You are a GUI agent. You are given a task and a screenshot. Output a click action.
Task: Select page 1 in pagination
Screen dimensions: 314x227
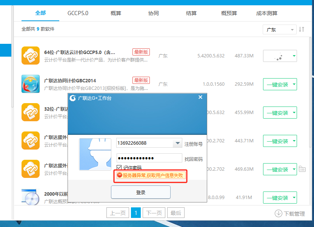click(x=136, y=213)
